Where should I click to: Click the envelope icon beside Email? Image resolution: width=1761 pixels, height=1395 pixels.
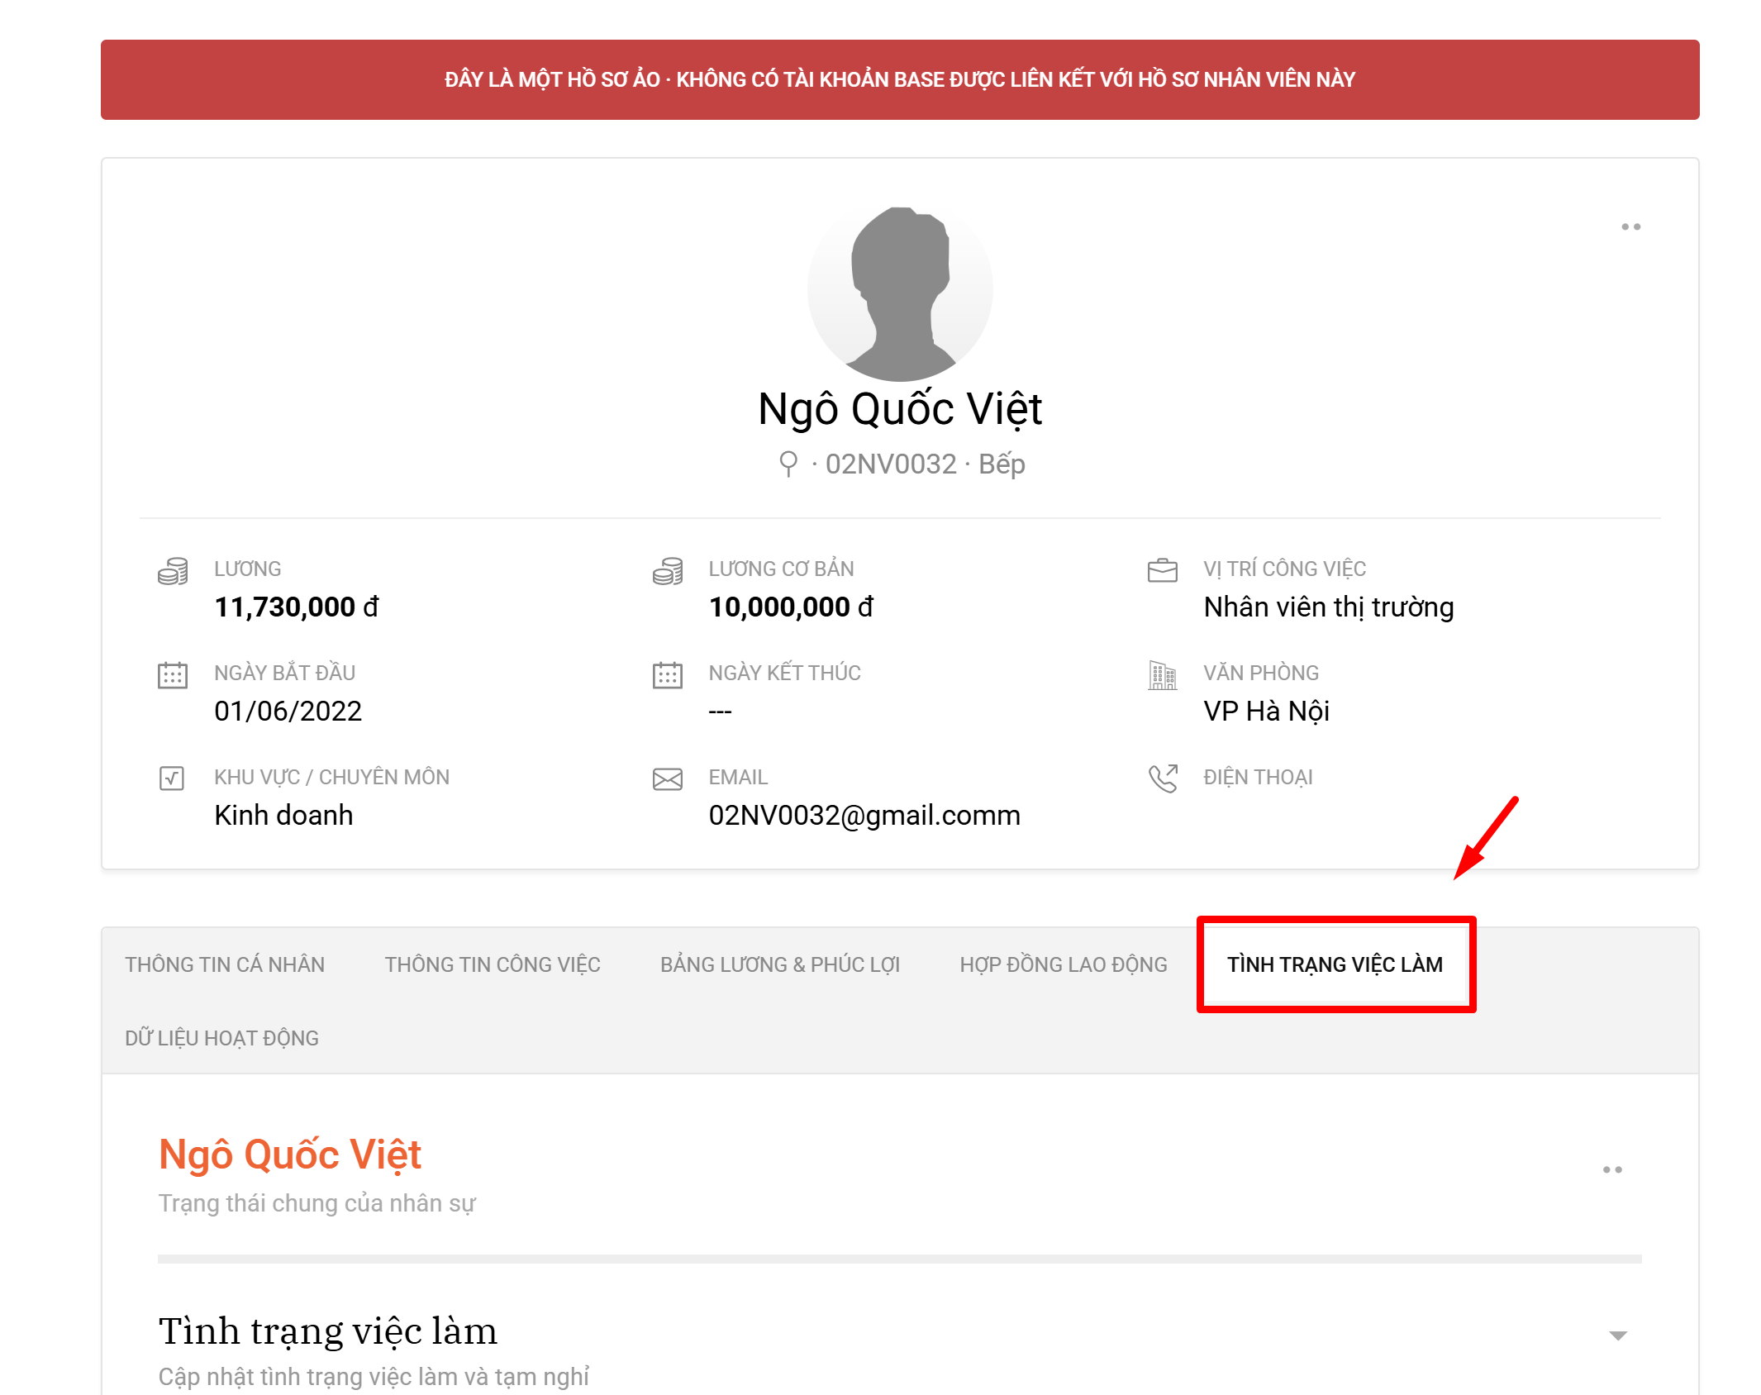[x=667, y=779]
